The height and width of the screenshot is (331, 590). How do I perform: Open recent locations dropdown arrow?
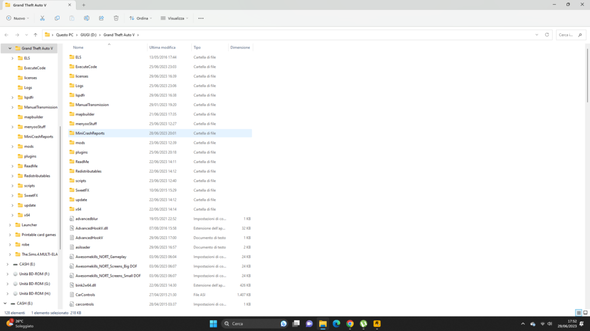pos(27,35)
